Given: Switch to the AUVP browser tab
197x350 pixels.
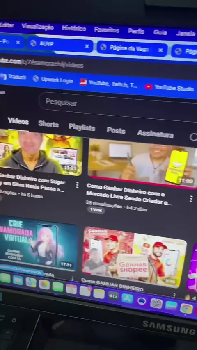Looking at the screenshot, I should coord(60,44).
